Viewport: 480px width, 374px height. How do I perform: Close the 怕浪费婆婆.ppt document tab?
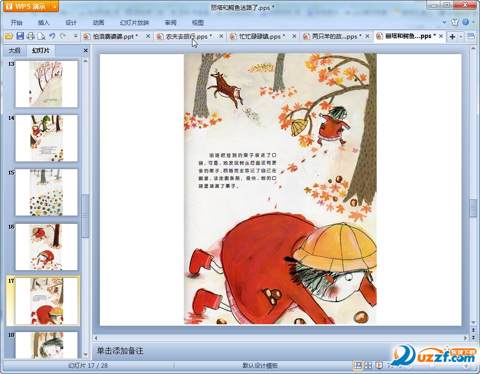(148, 36)
